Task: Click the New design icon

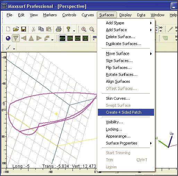Action: click(x=8, y=29)
